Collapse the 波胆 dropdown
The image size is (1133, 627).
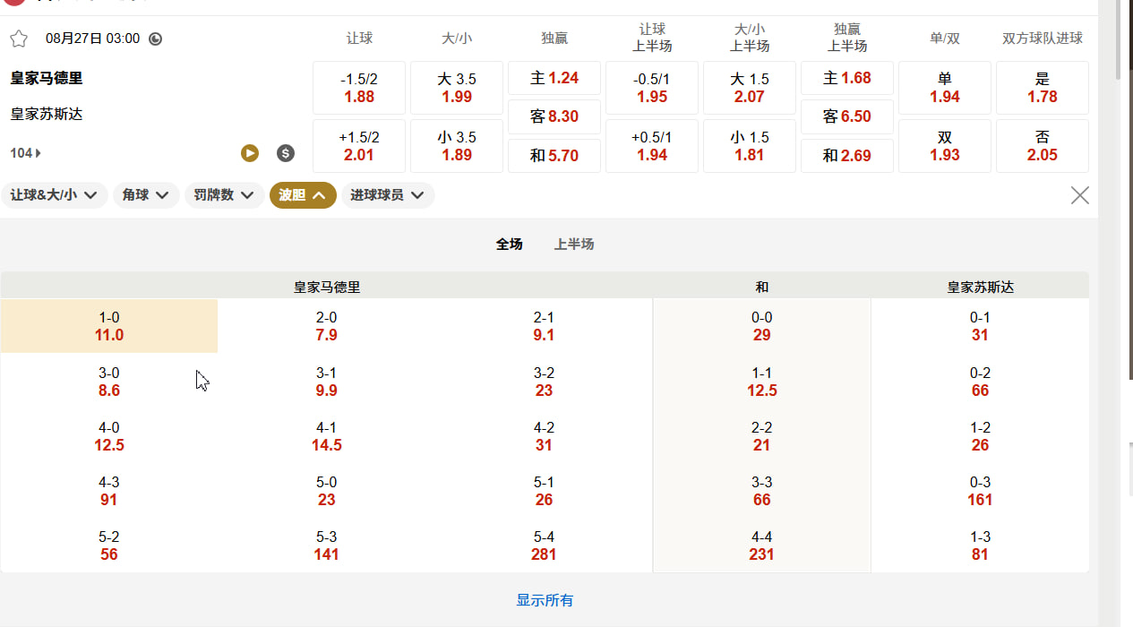[303, 195]
